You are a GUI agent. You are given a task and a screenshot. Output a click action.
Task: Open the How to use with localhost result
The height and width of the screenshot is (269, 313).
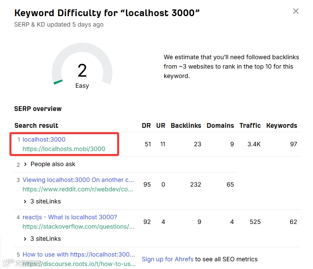[78, 255]
